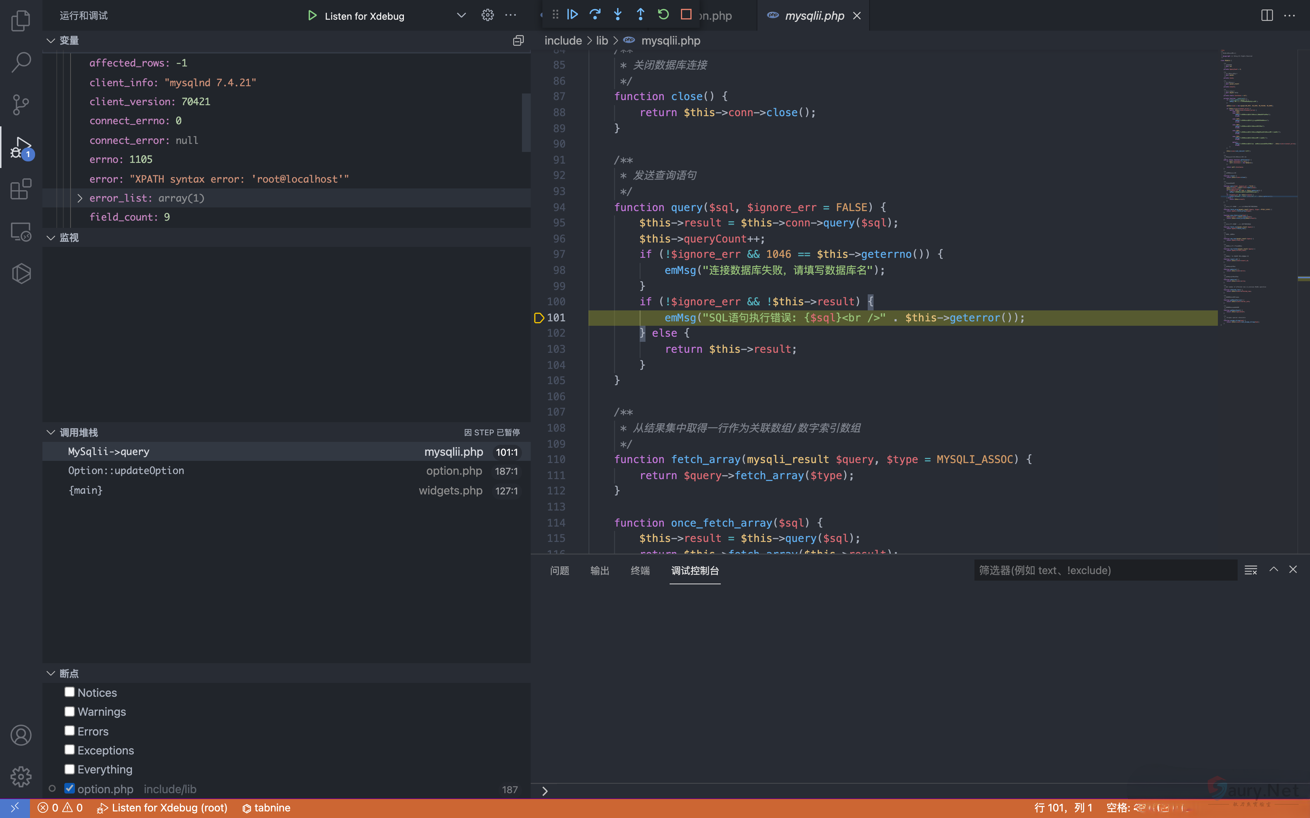This screenshot has height=818, width=1310.
Task: Switch to the 终端 terminal tab
Action: 640,570
